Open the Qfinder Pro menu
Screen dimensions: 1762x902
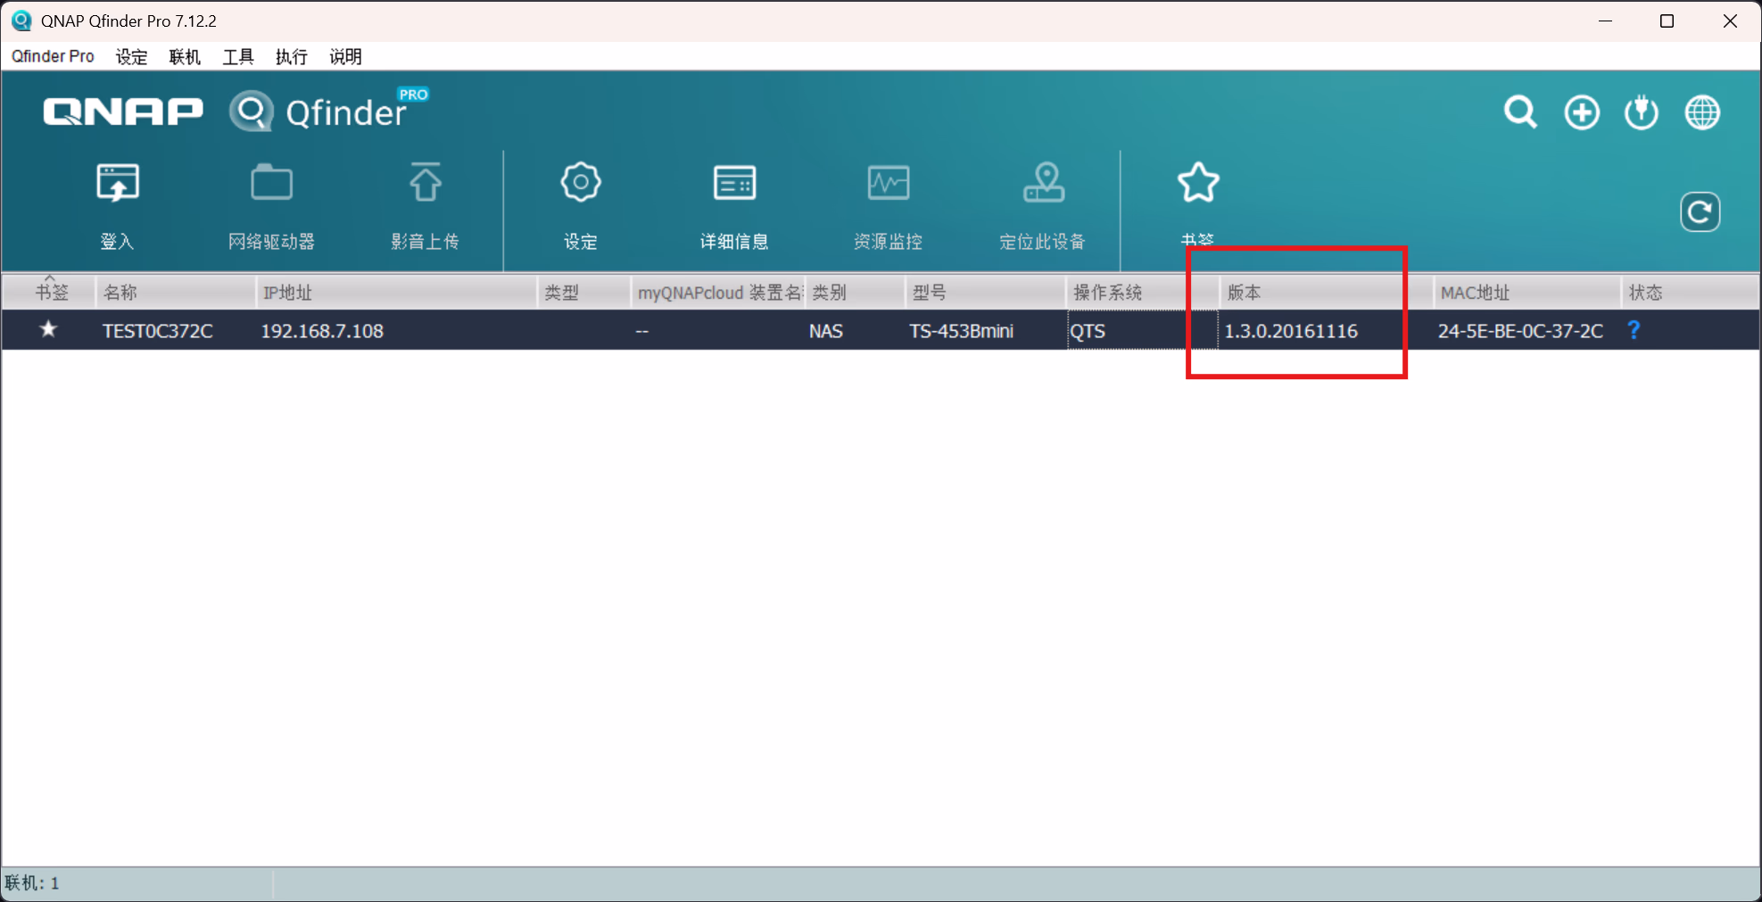[x=53, y=56]
